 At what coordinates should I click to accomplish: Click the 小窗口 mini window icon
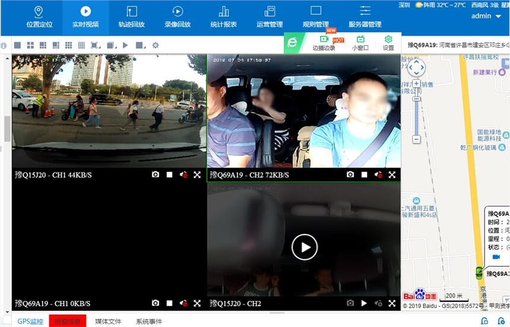(x=360, y=43)
